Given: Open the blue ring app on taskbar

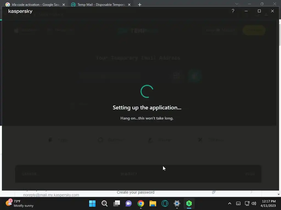Looking at the screenshot, I should pyautogui.click(x=165, y=203).
